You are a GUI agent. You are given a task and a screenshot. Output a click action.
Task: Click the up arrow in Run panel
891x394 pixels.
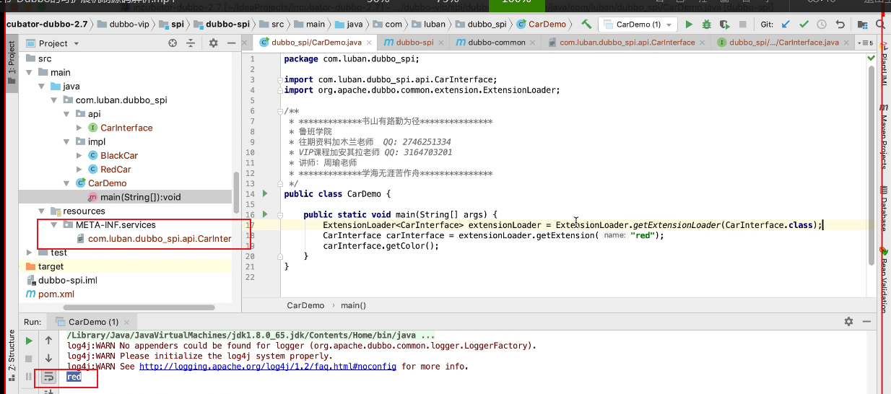click(48, 341)
